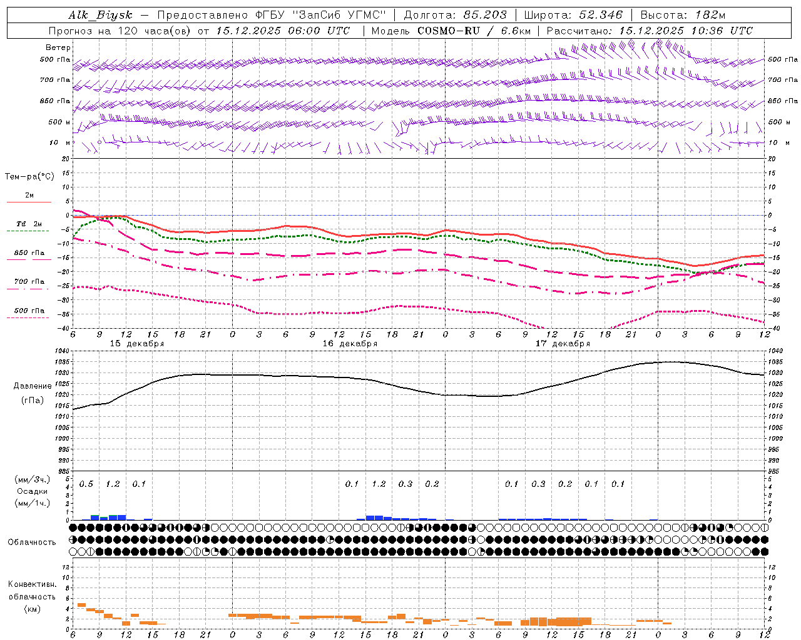Select the "Конвективн." convective panel label
The width and height of the screenshot is (801, 640).
[x=32, y=584]
